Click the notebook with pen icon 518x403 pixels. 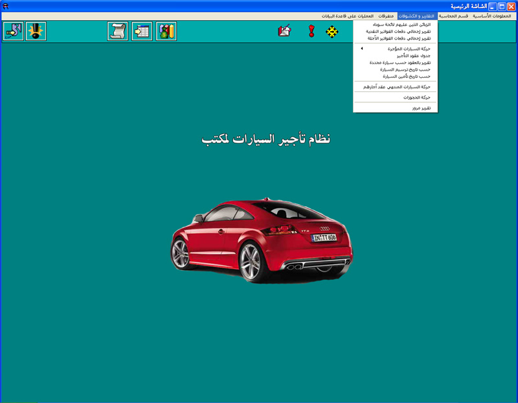pyautogui.click(x=284, y=31)
